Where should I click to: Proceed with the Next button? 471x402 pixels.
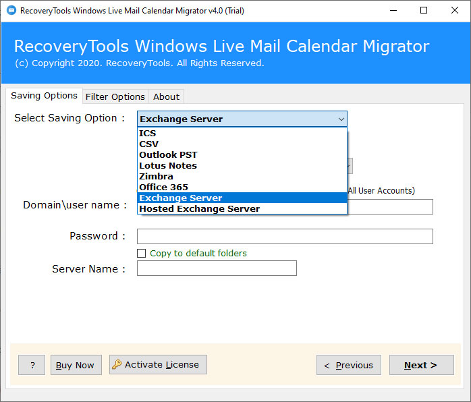coord(422,365)
